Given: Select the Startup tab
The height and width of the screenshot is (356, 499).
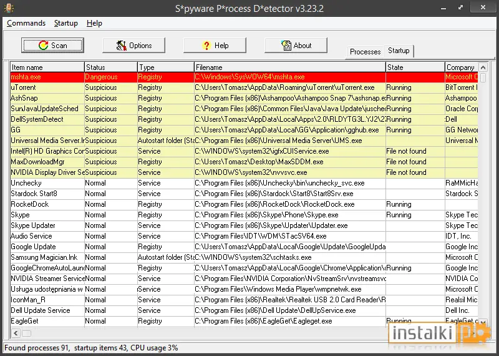Looking at the screenshot, I should click(x=399, y=51).
